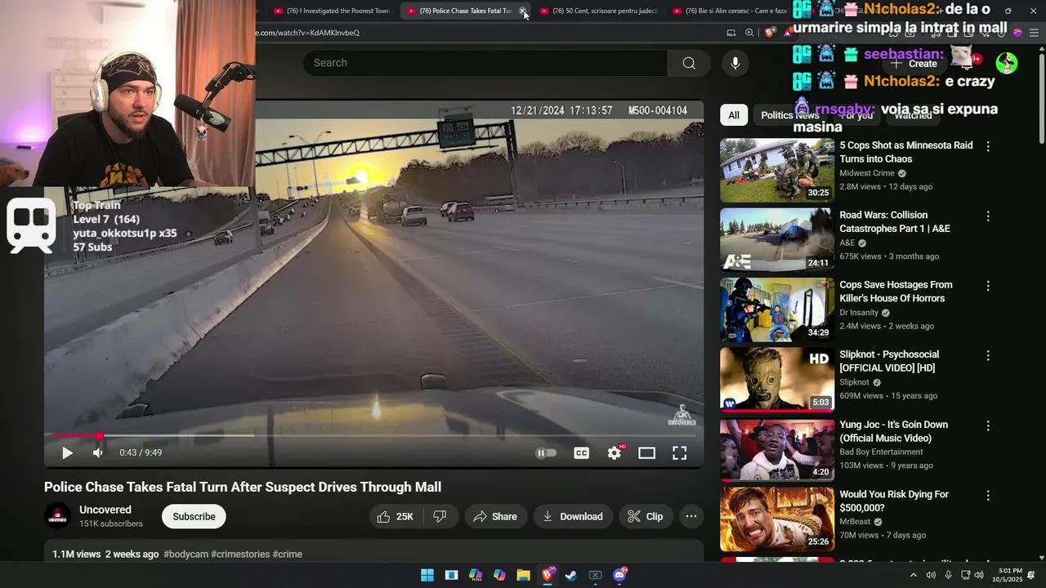Image resolution: width=1046 pixels, height=588 pixels.
Task: Subscribe to the Uncovered channel
Action: pyautogui.click(x=194, y=516)
